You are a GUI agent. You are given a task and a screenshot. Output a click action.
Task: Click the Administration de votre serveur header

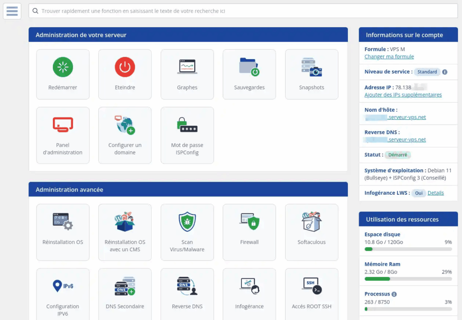click(188, 35)
